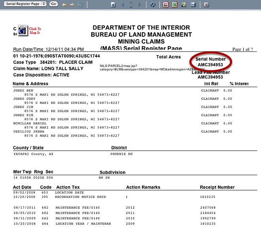Image resolution: width=261 pixels, height=231 pixels.
Task: Select claimant name VERILIUS JENNA
Action: pos(29,132)
